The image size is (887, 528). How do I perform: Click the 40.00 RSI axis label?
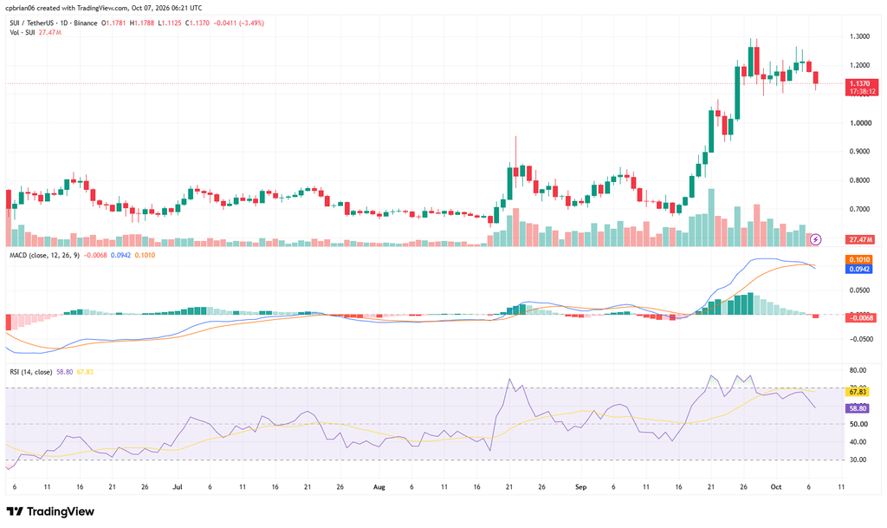click(x=858, y=442)
